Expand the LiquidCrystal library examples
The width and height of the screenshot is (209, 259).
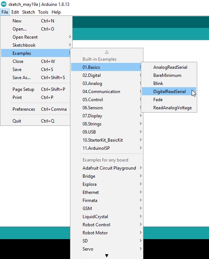(107, 217)
